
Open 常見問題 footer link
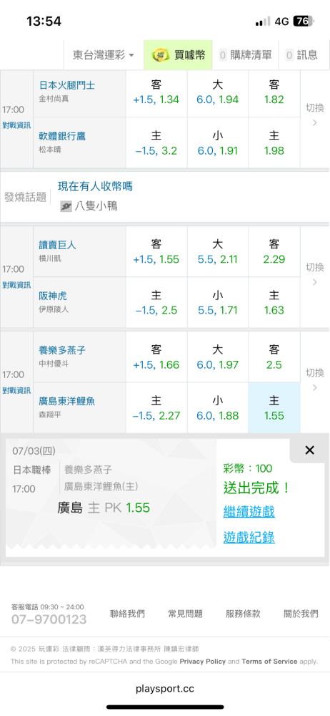pos(185,614)
